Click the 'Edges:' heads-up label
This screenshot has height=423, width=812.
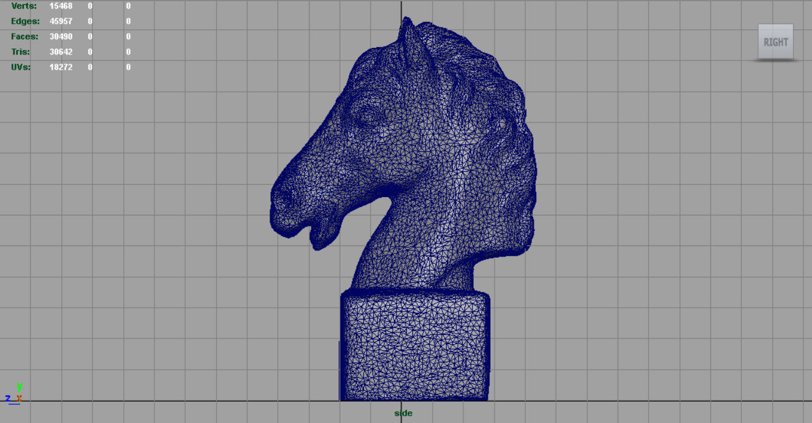pyautogui.click(x=25, y=21)
